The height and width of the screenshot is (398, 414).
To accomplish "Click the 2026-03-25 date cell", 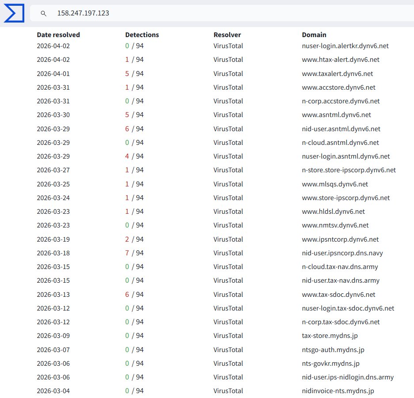I will [53, 184].
